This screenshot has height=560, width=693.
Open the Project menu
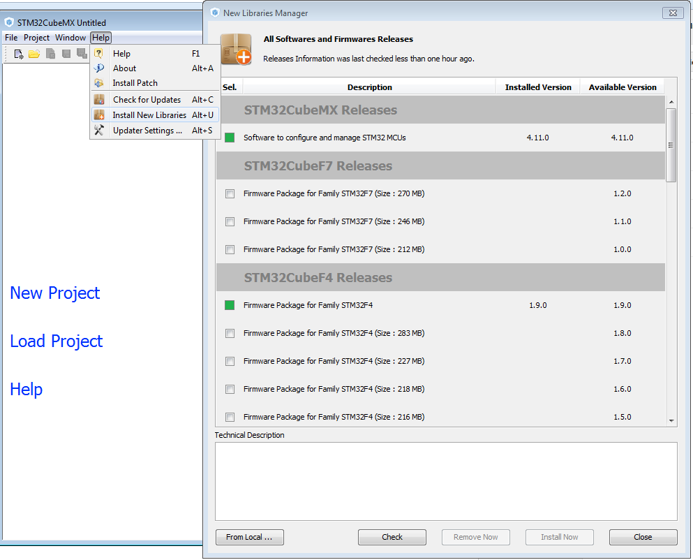pyautogui.click(x=36, y=38)
